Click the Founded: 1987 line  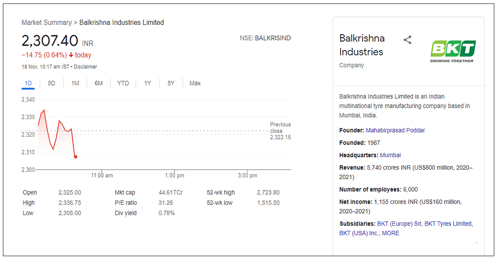[x=360, y=143]
